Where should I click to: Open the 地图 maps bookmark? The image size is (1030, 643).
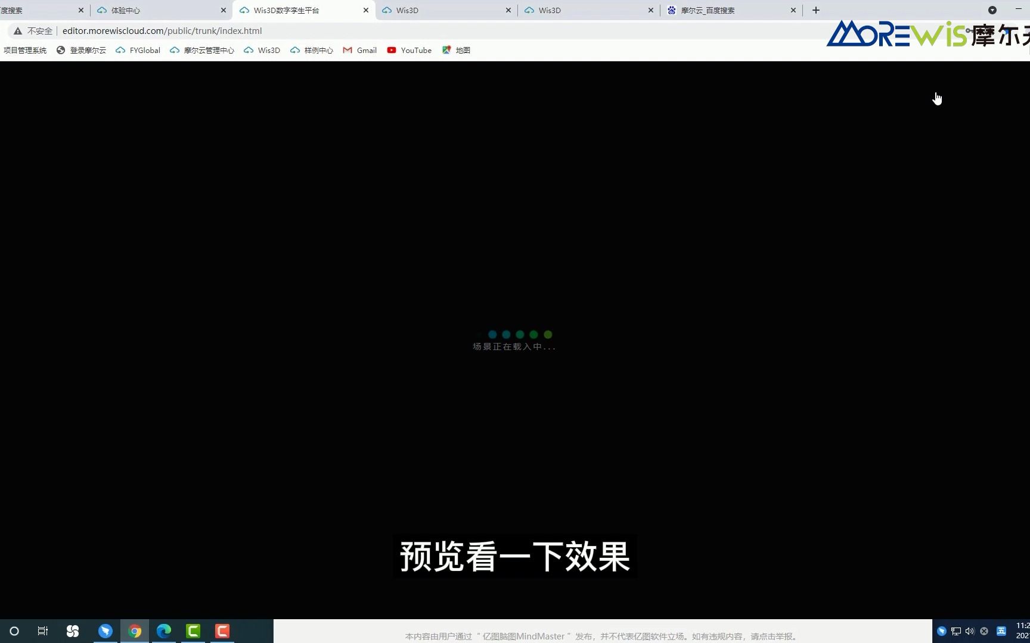457,51
